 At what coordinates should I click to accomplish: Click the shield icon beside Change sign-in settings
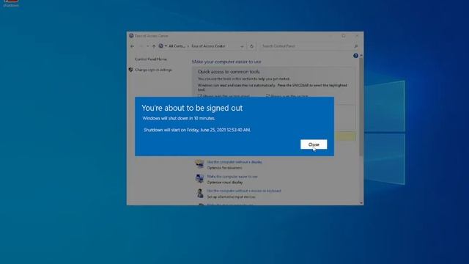(130, 70)
